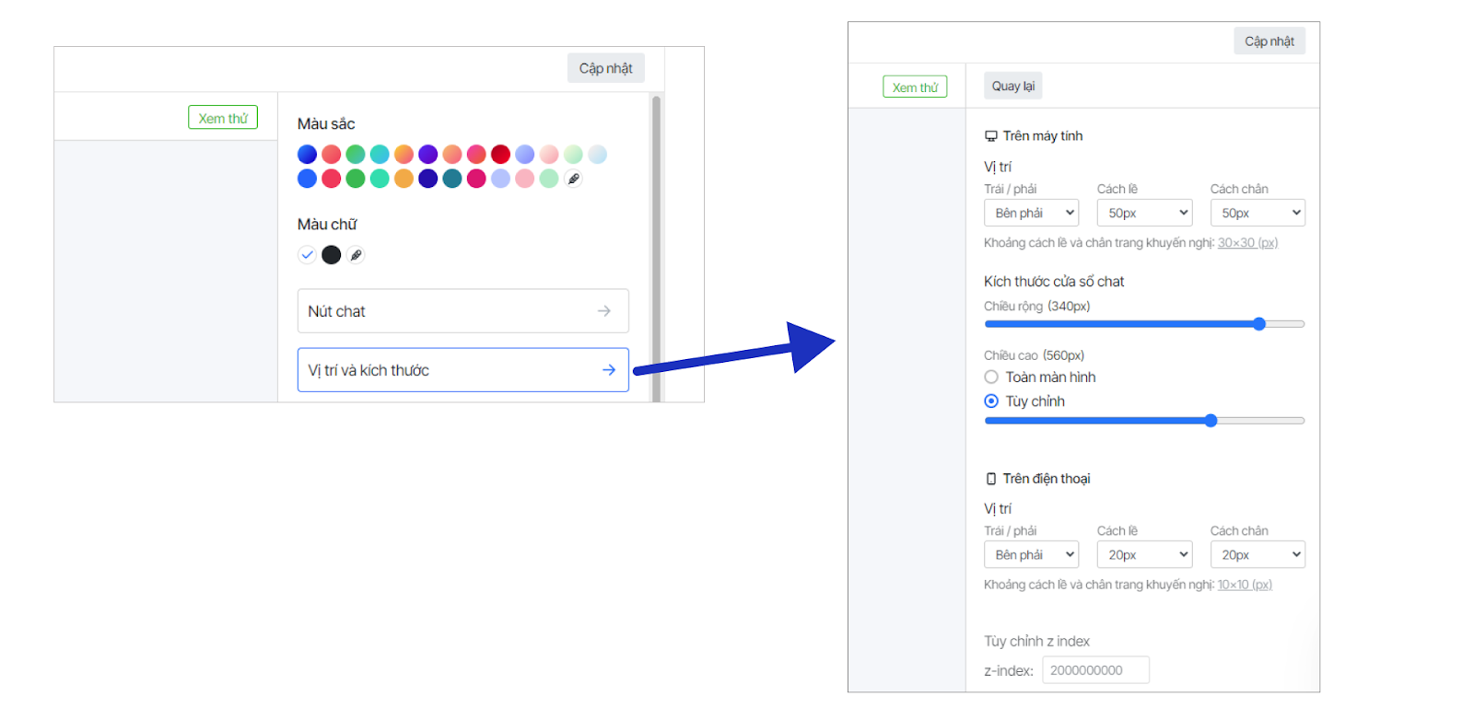Image resolution: width=1474 pixels, height=708 pixels.
Task: Go back with the Quay lại button
Action: coord(1012,87)
